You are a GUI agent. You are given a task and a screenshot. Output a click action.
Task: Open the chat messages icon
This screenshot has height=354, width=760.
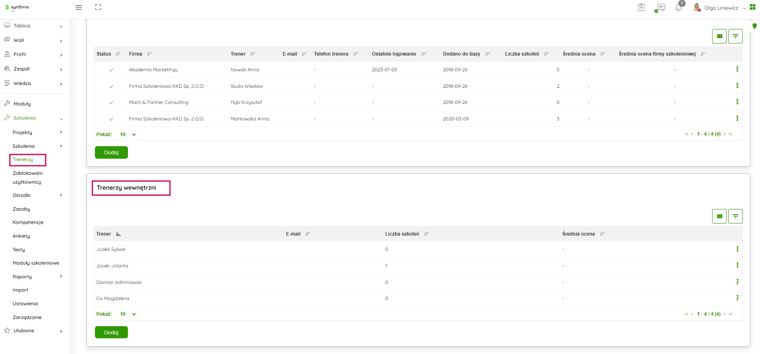660,8
